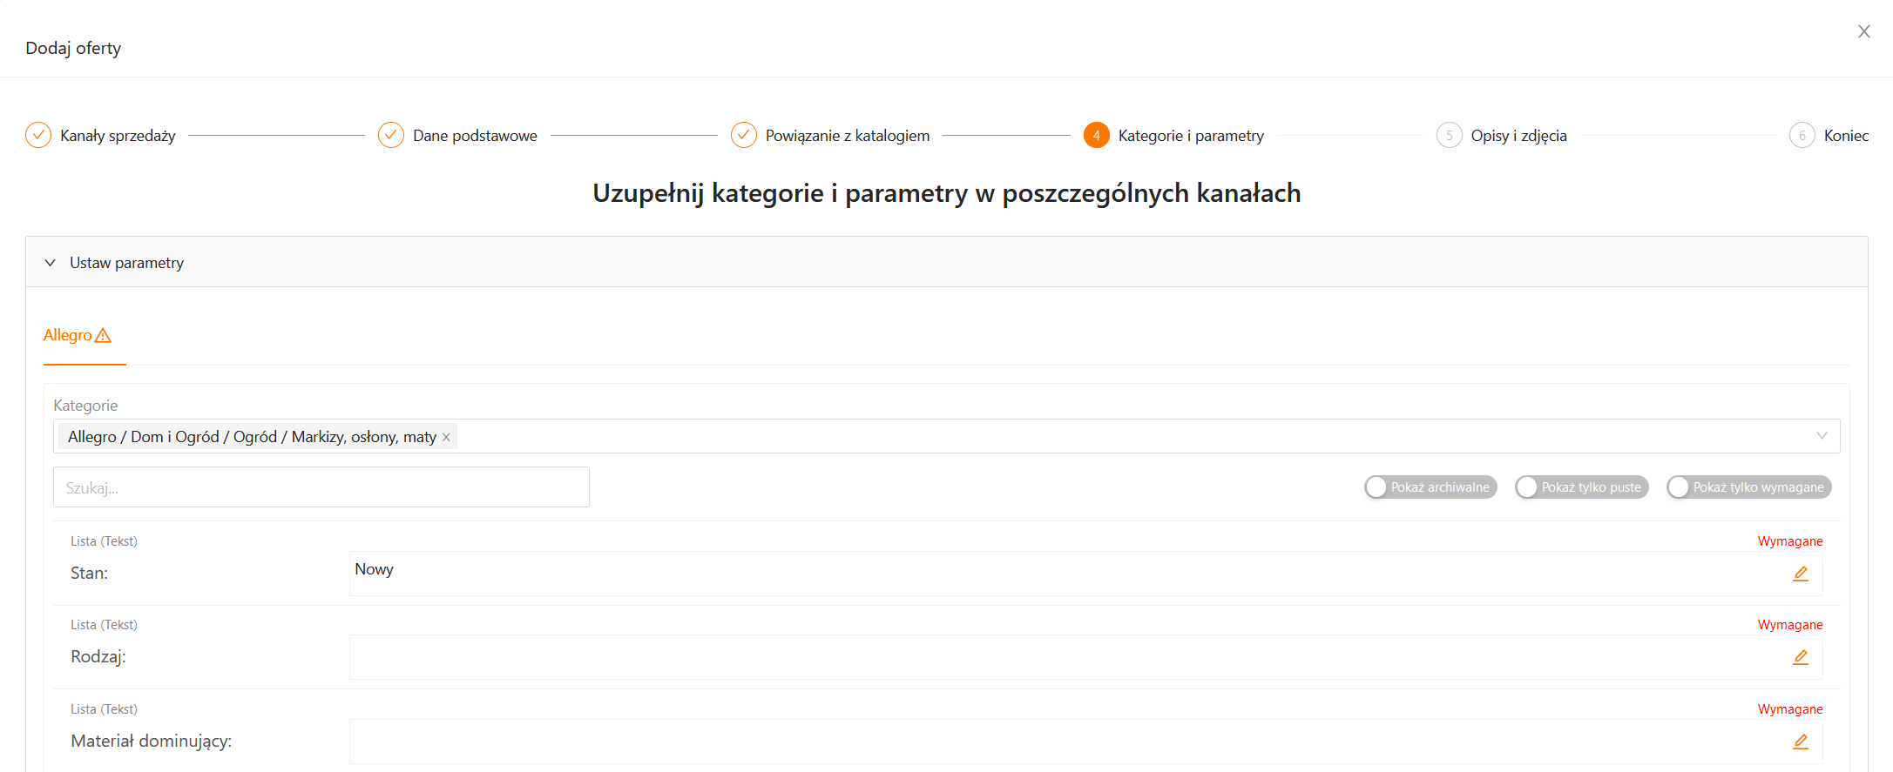Click the Kategorie i parametry step label
The image size is (1893, 772).
(1190, 136)
